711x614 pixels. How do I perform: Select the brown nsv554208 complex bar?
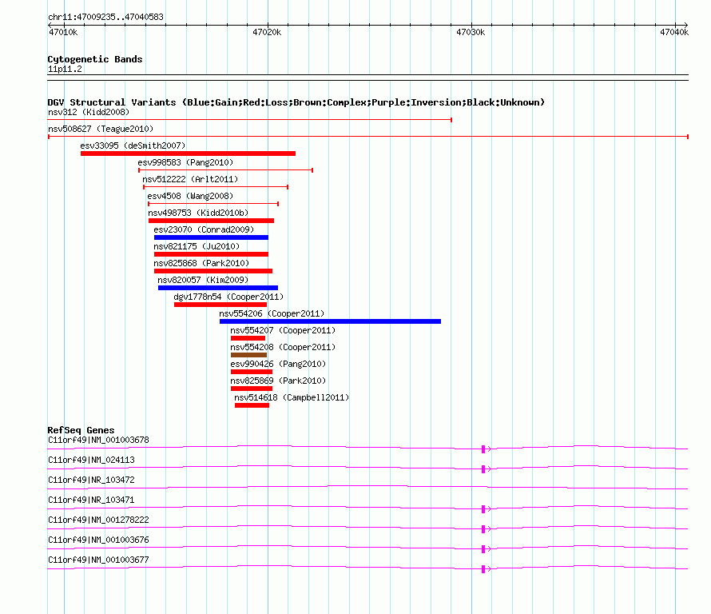tap(248, 355)
